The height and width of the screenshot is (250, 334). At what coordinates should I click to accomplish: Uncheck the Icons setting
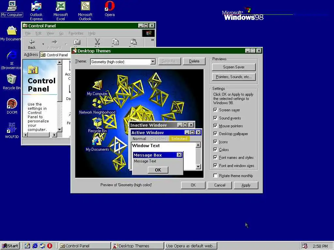[x=215, y=142]
